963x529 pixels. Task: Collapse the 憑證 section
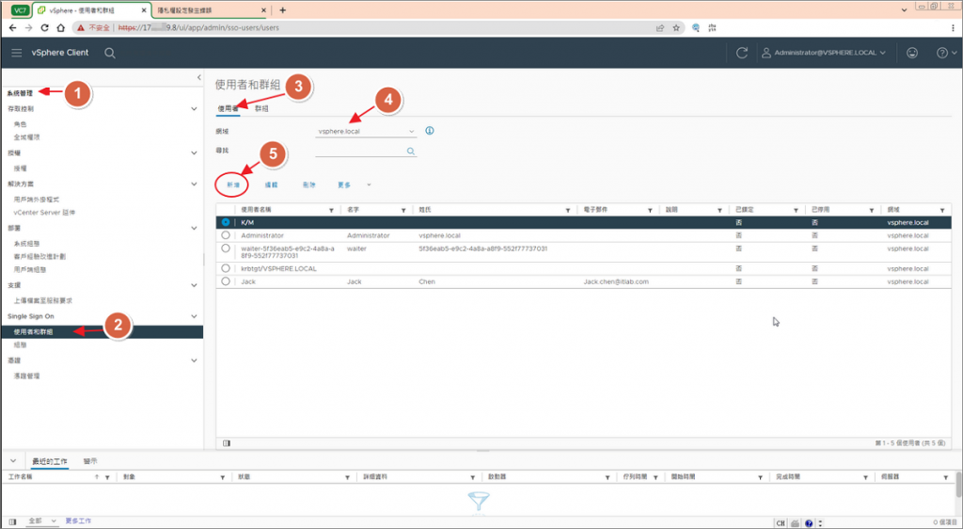pos(194,361)
